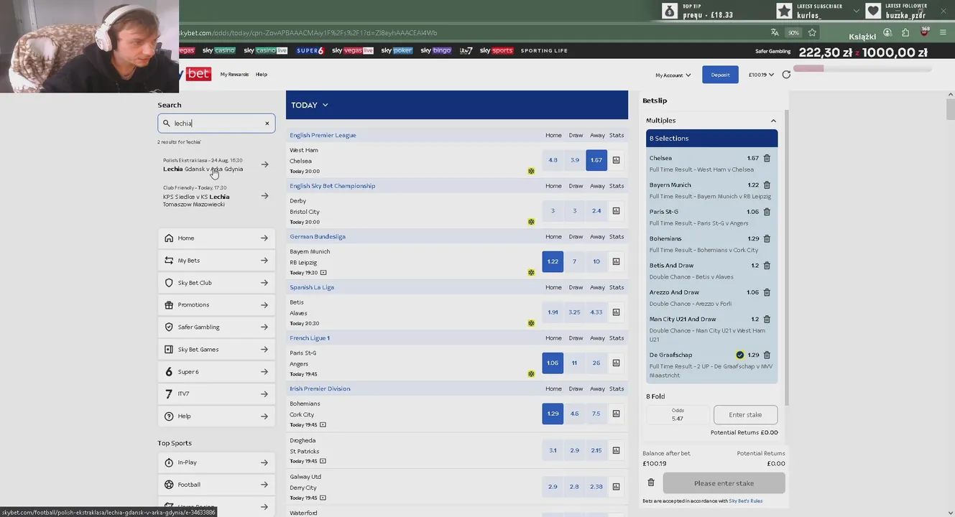
Task: Open sky bingo tab
Action: 436,51
